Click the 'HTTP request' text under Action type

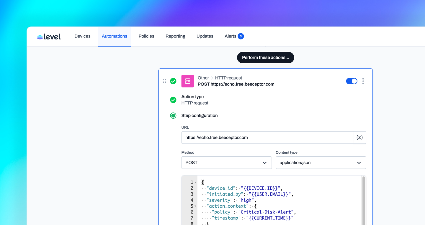click(x=195, y=103)
